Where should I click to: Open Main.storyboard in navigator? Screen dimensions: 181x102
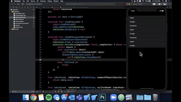[19, 20]
